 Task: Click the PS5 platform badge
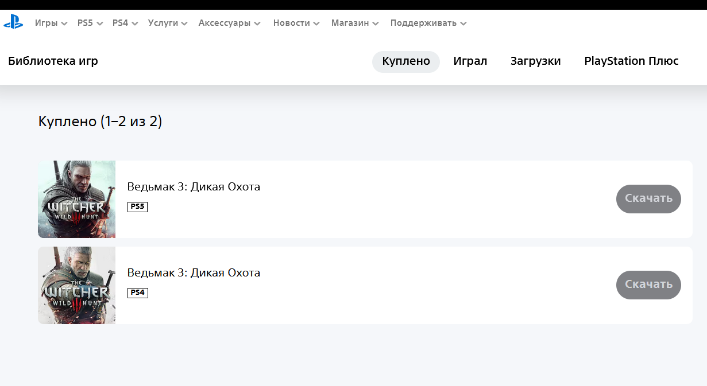137,207
